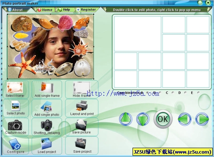Open the Configure settings
The width and height of the screenshot is (214, 157).
[16, 146]
